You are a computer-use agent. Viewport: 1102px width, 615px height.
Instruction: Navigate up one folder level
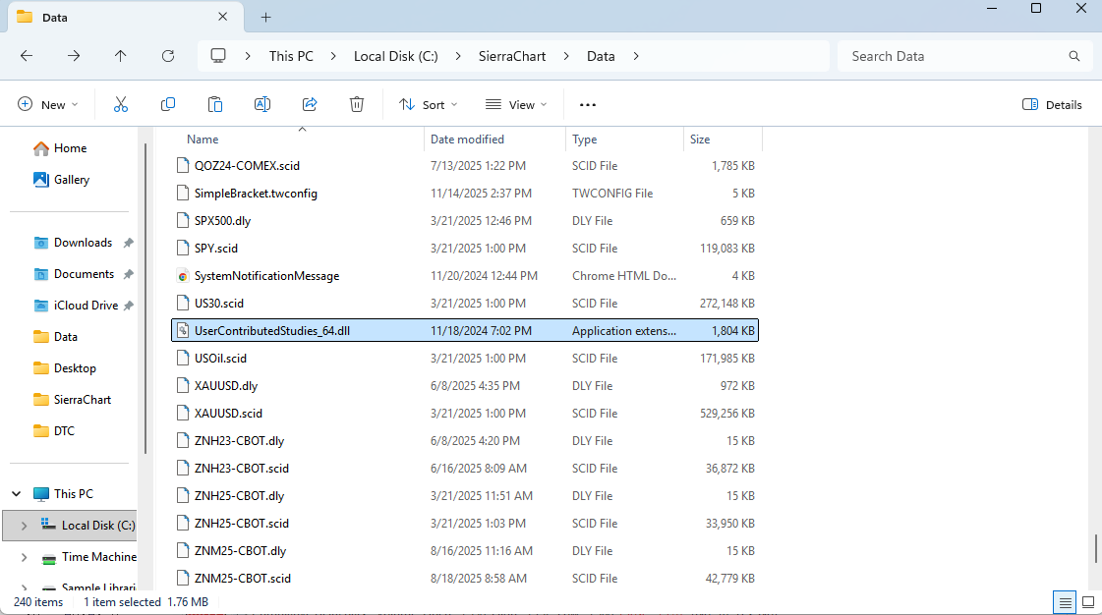click(x=120, y=56)
